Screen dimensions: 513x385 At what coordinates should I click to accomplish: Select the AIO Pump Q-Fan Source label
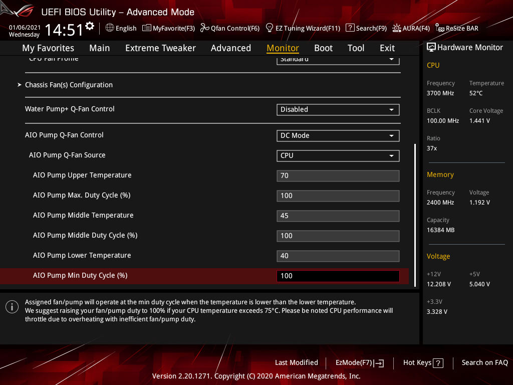[67, 155]
